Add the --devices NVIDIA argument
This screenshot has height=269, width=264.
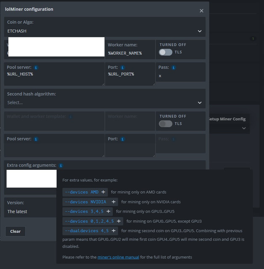click(x=114, y=202)
